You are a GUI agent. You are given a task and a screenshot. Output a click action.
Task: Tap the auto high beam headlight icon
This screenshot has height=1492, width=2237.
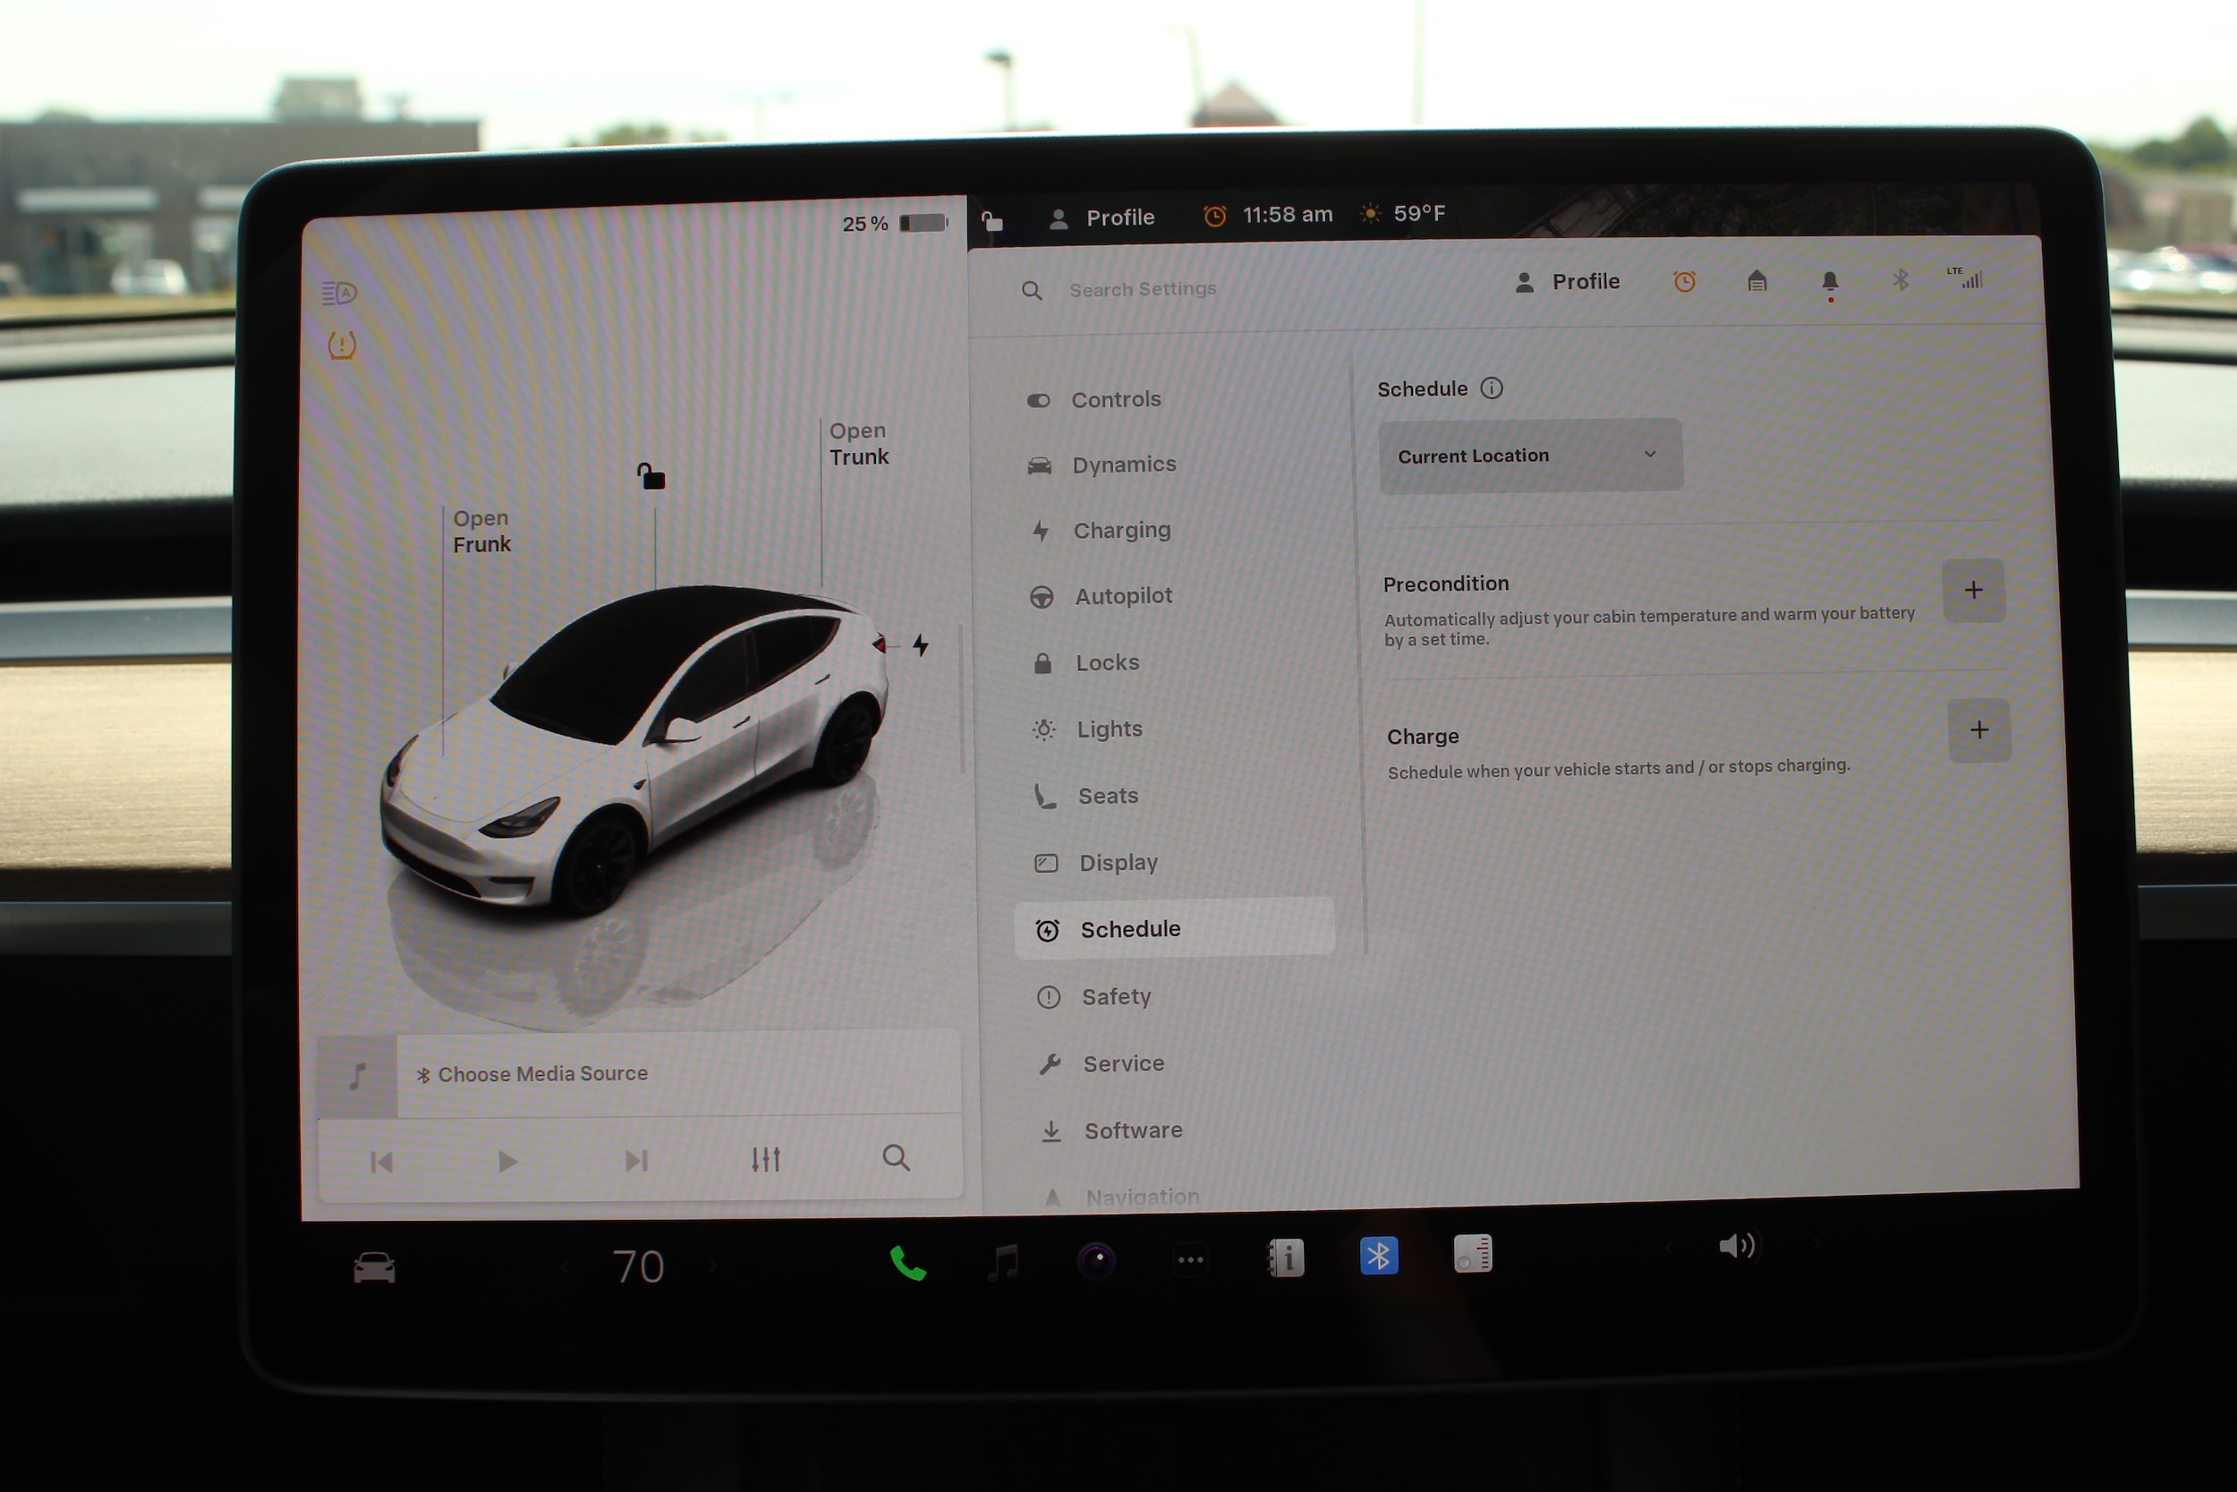(x=339, y=292)
